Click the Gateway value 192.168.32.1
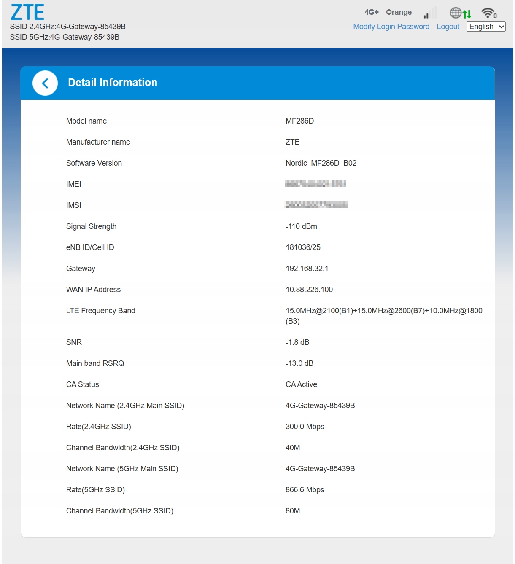This screenshot has width=515, height=564. click(307, 269)
